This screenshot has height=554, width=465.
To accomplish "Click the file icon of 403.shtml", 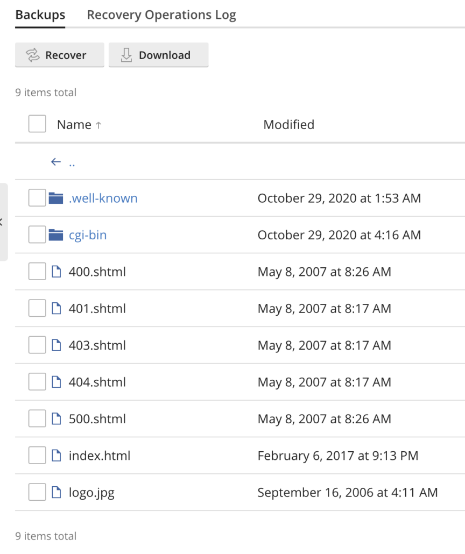I will 56,345.
